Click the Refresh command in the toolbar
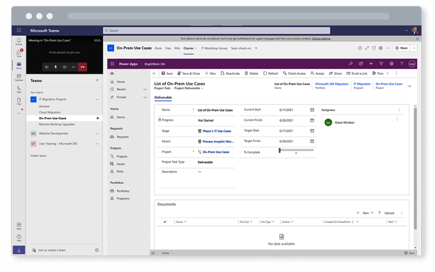 tap(271, 74)
